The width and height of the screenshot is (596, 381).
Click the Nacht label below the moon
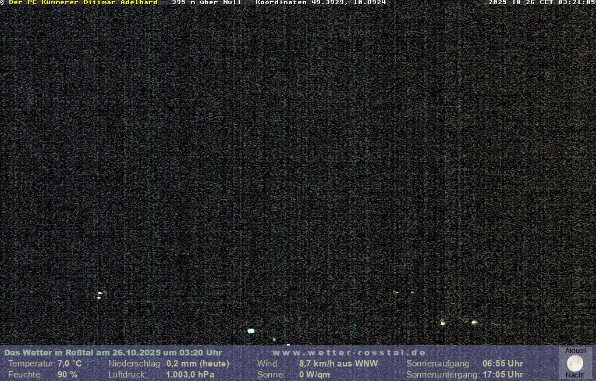[x=575, y=375]
